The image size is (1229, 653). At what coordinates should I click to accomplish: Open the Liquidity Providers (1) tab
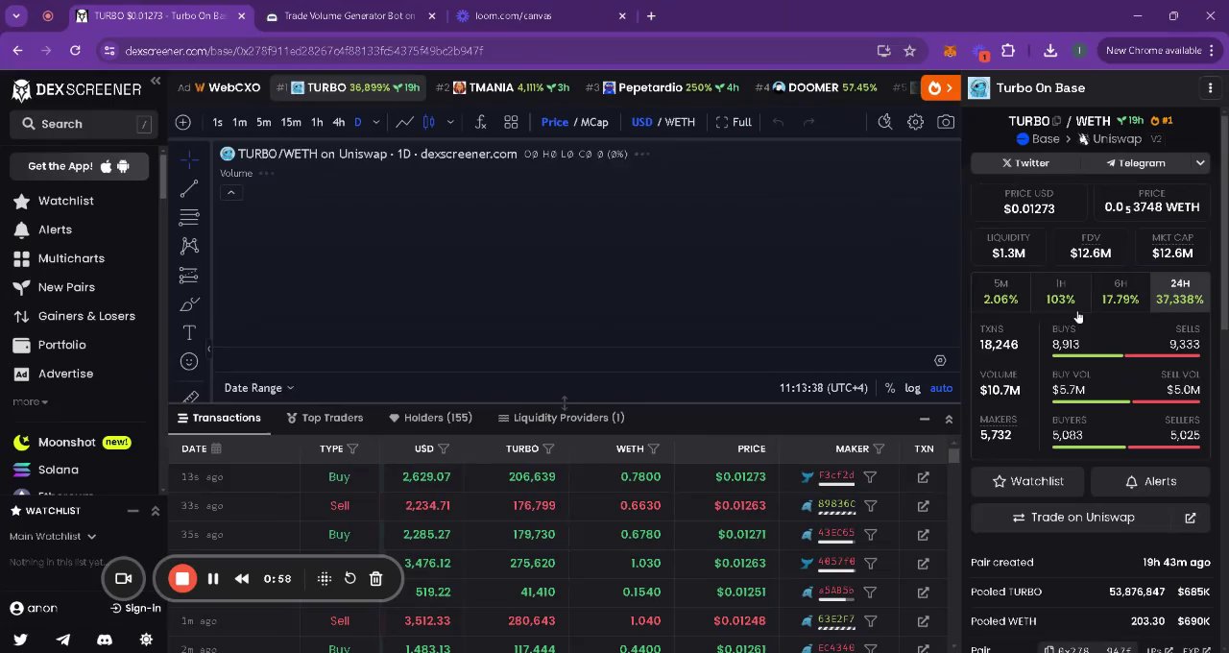[562, 418]
